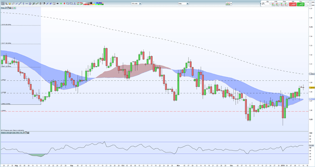Place a red down arrow marker
The image size is (315, 167).
coord(64,3)
